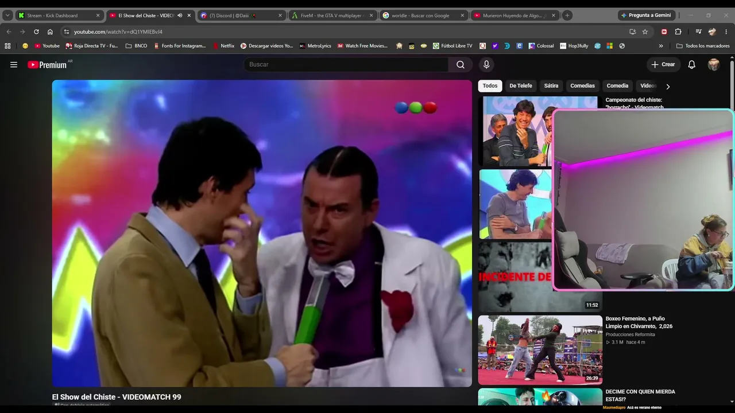This screenshot has width=735, height=413.
Task: Click Pregunta a Gemini button
Action: [x=646, y=15]
